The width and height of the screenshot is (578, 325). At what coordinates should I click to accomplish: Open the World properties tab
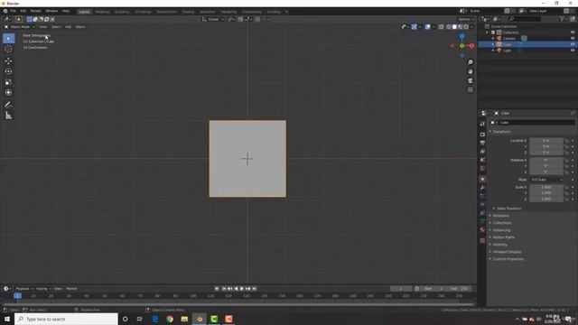[482, 169]
